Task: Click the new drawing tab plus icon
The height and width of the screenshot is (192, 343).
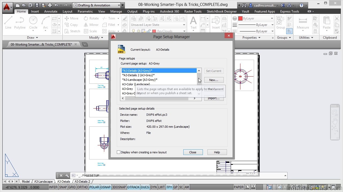Action: (x=85, y=45)
